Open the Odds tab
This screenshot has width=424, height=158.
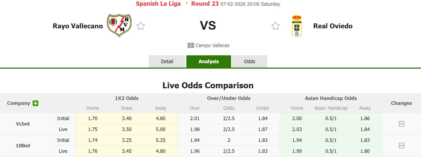pos(249,61)
